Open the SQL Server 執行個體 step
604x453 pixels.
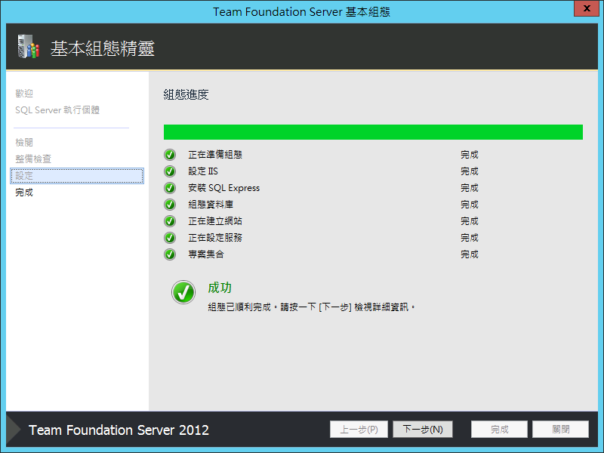click(57, 110)
